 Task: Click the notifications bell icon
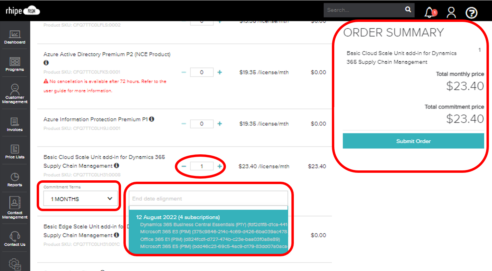pyautogui.click(x=430, y=13)
